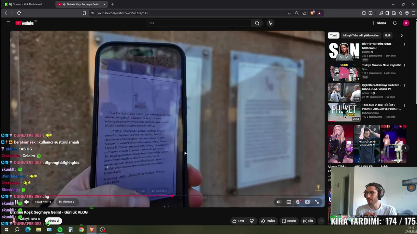Select the Tümü filter chip
The width and height of the screenshot is (417, 234).
pos(334,35)
